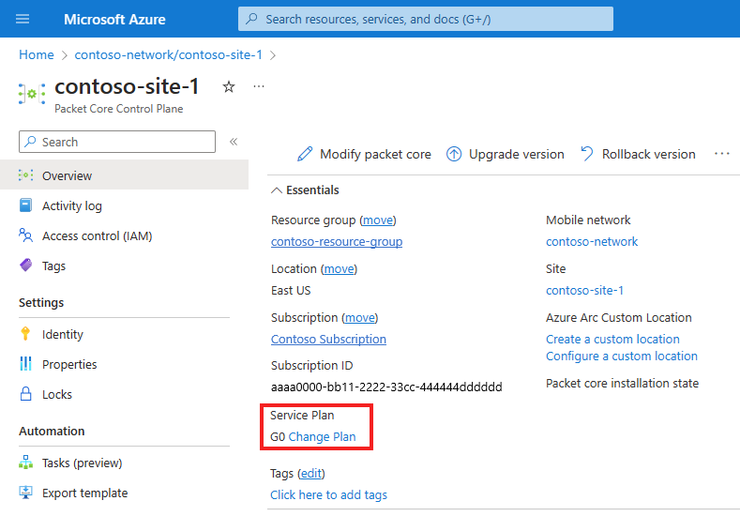Click edit link next to Tags
Screen dimensions: 740x516
pos(311,474)
